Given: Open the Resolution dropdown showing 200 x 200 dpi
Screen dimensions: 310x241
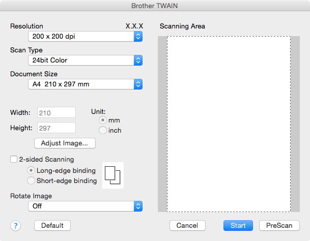Looking at the screenshot, I should (x=85, y=36).
